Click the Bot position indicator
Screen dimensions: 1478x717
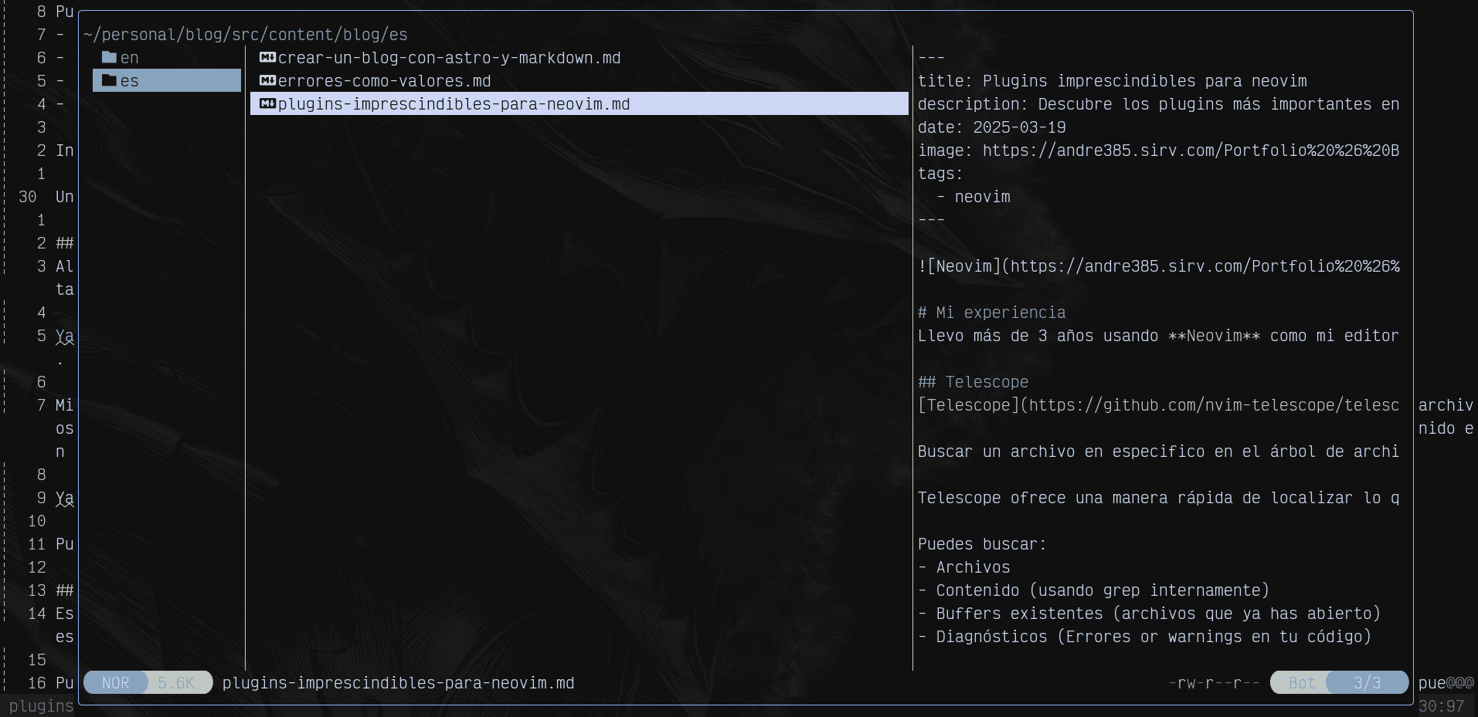[1301, 683]
